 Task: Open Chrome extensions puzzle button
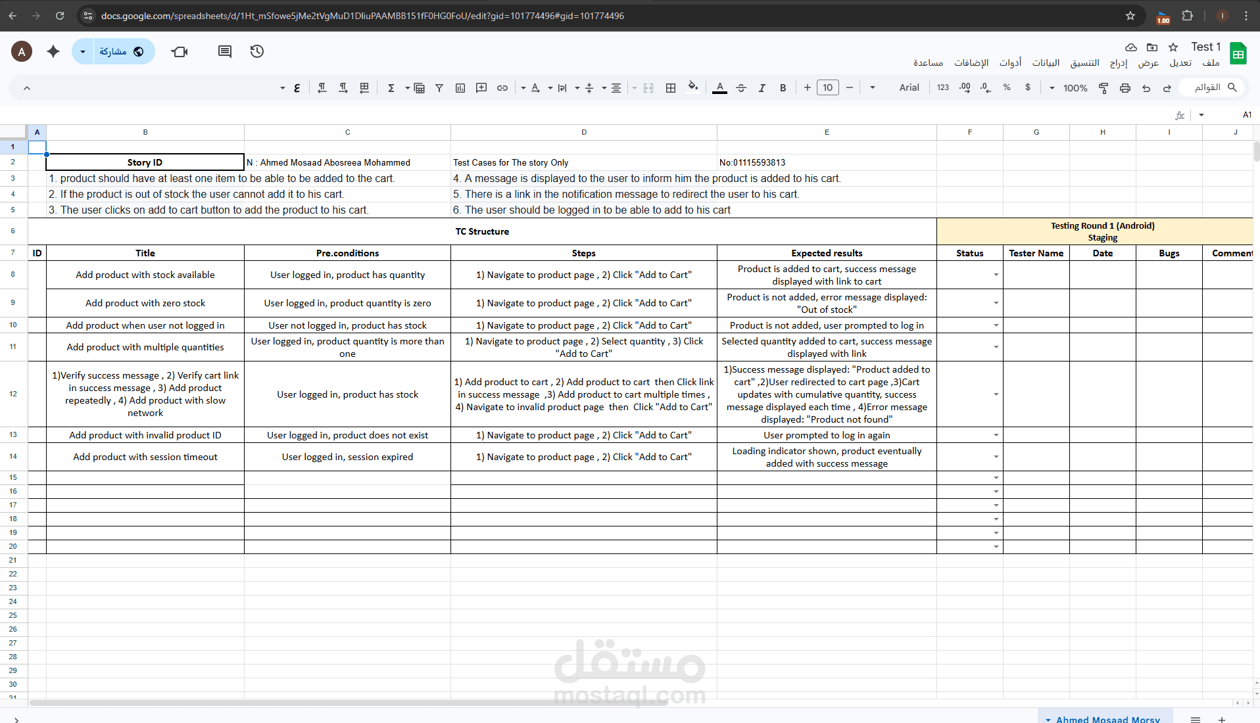pos(1187,16)
